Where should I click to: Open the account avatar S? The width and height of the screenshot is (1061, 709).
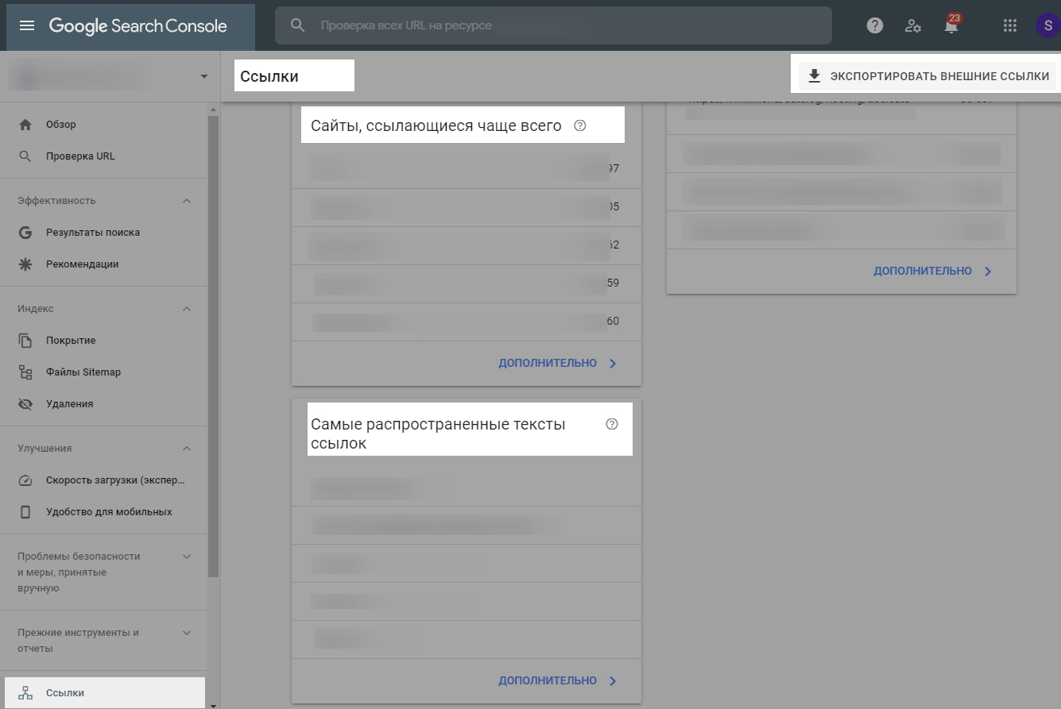1048,25
